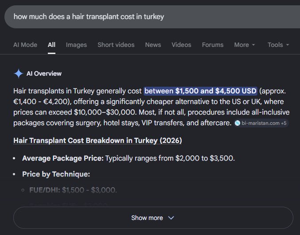
Task: Open the Forums tab
Action: pos(213,45)
